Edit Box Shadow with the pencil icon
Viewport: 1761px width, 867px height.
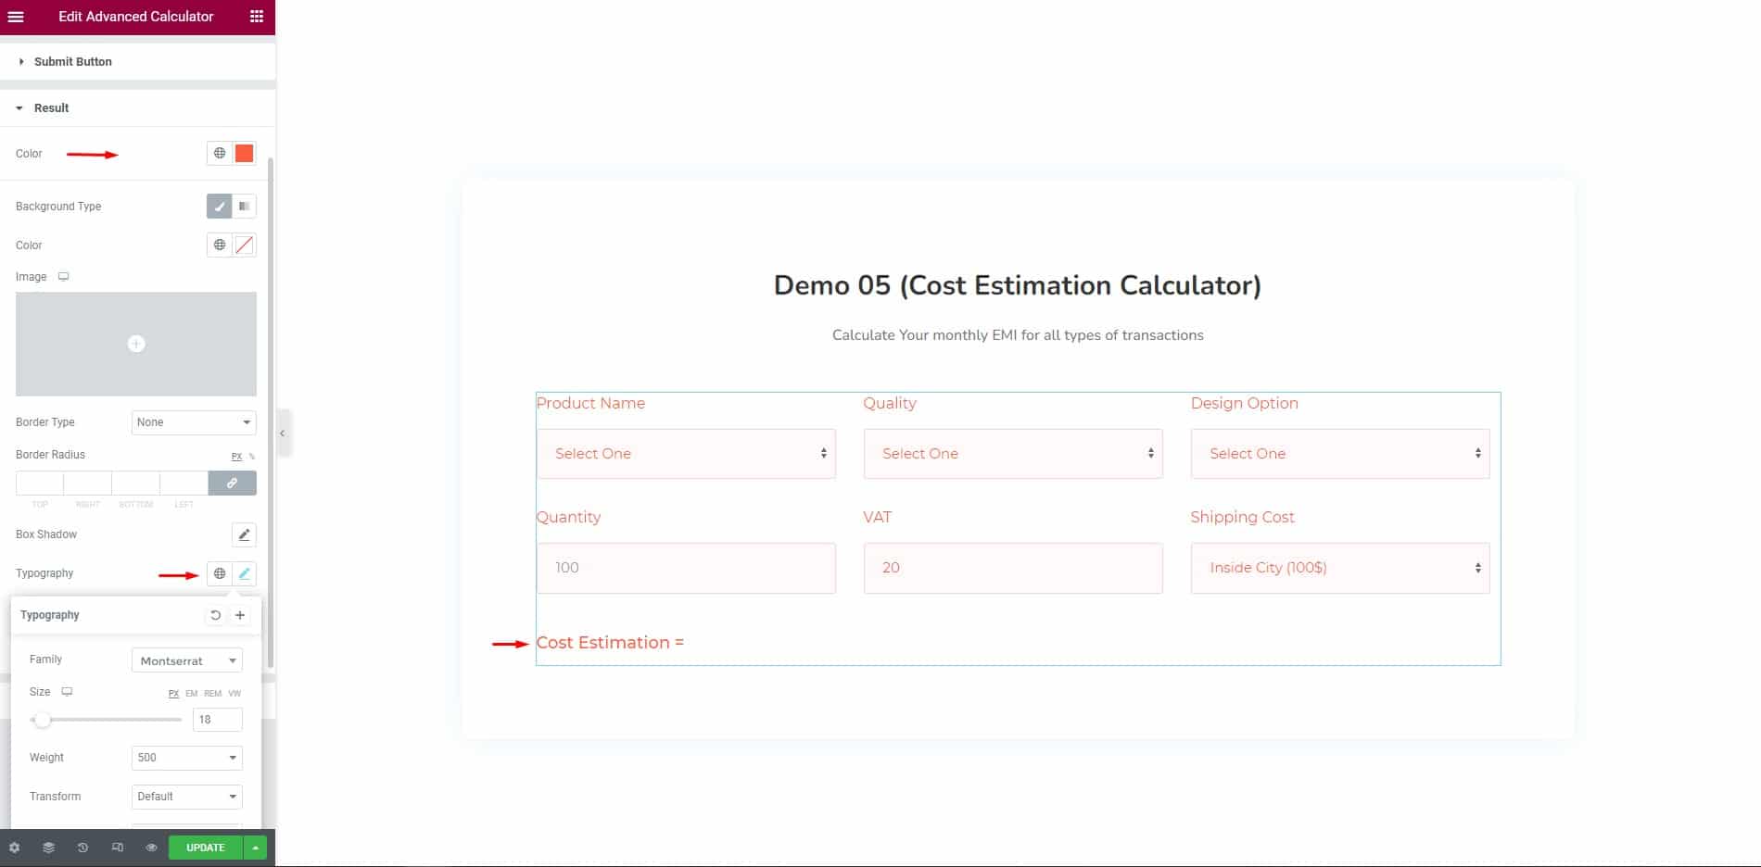pyautogui.click(x=244, y=534)
